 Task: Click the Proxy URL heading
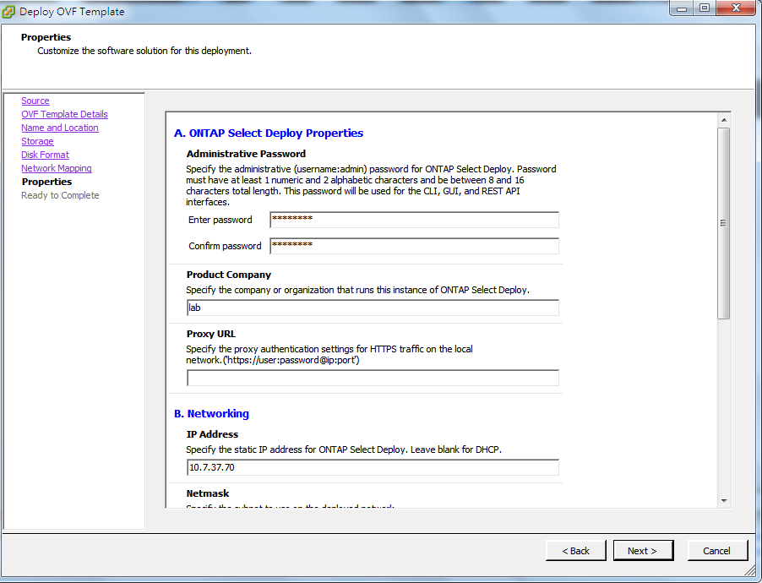coord(211,334)
